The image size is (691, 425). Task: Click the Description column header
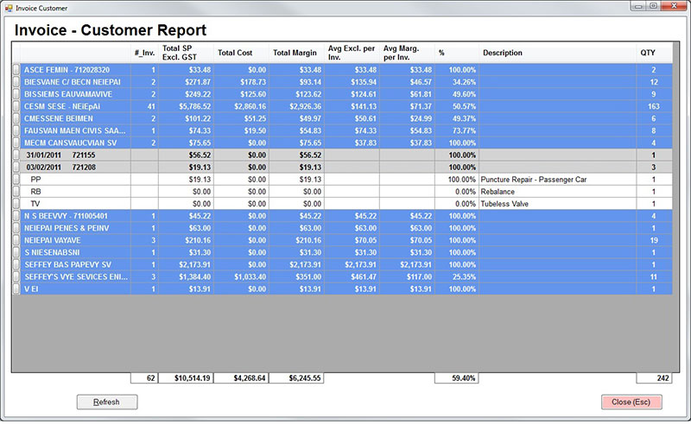point(557,53)
